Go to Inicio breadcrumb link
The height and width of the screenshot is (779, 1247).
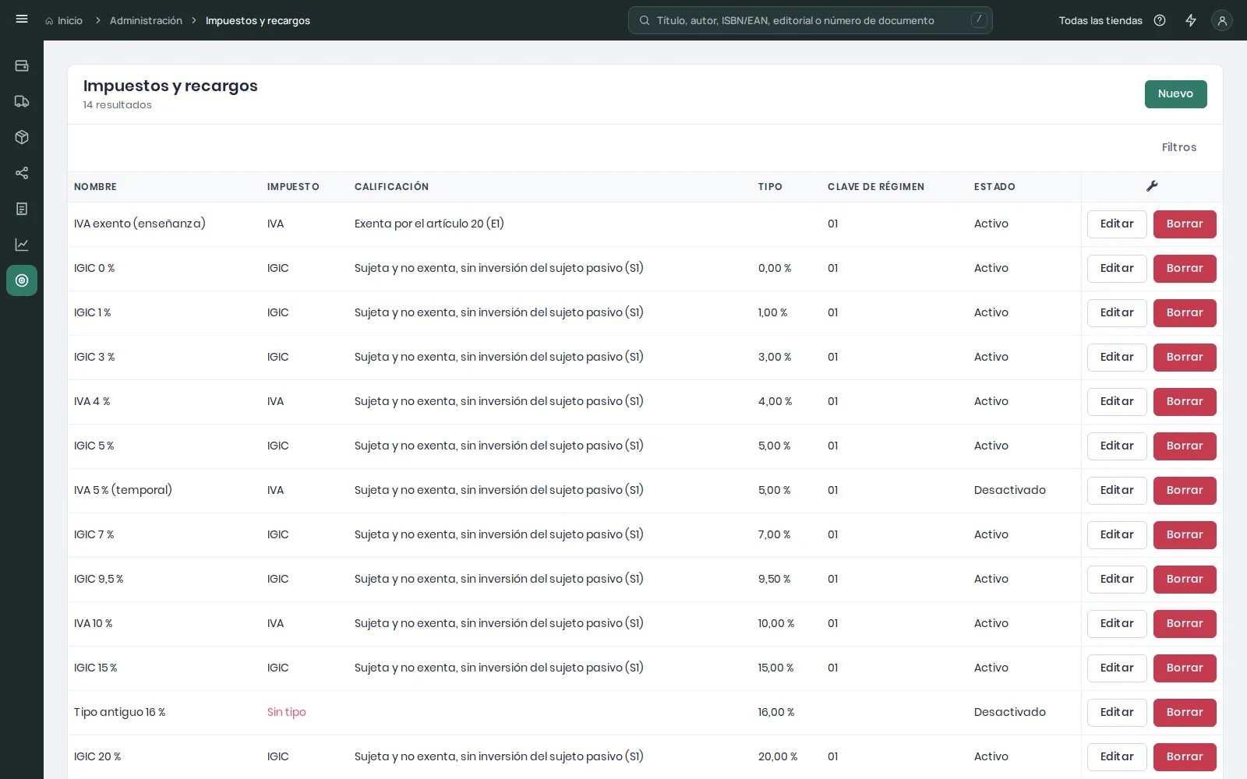coord(70,20)
